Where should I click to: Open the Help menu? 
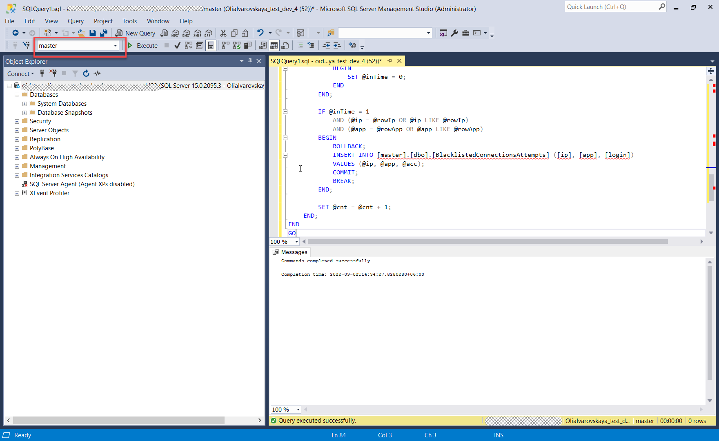[186, 21]
